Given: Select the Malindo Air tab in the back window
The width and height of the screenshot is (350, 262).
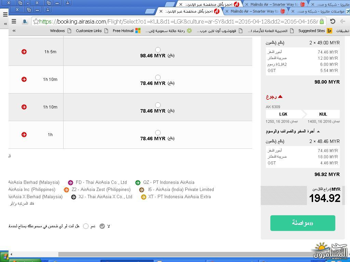Looking at the screenshot, I should point(274,4).
